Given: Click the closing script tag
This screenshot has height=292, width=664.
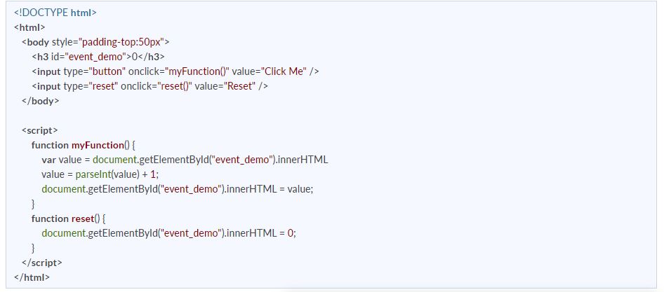Looking at the screenshot, I should click(42, 263).
